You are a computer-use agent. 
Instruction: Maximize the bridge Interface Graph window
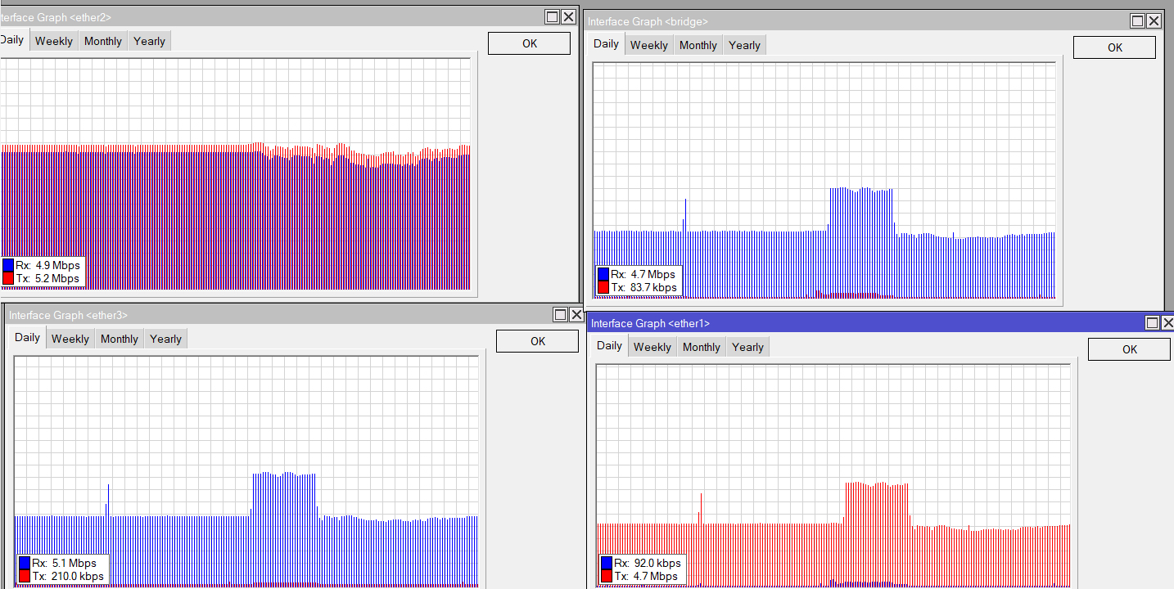pos(1138,21)
